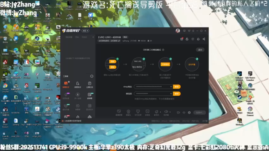Image resolution: width=269 pixels, height=151 pixels.
Task: Open the 房管助手 tool
Action: tap(78, 85)
